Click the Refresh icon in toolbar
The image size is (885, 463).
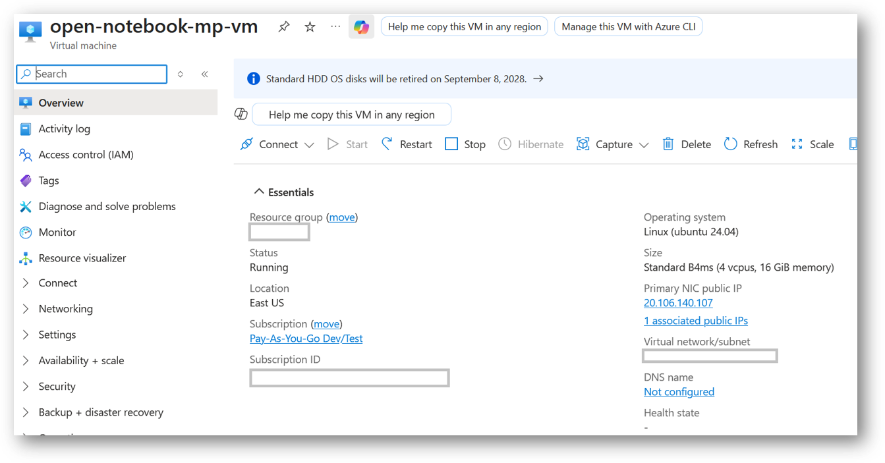coord(730,144)
